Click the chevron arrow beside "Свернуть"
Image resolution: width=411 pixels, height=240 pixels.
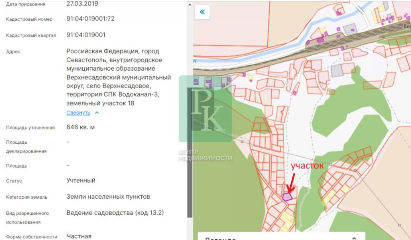97,113
